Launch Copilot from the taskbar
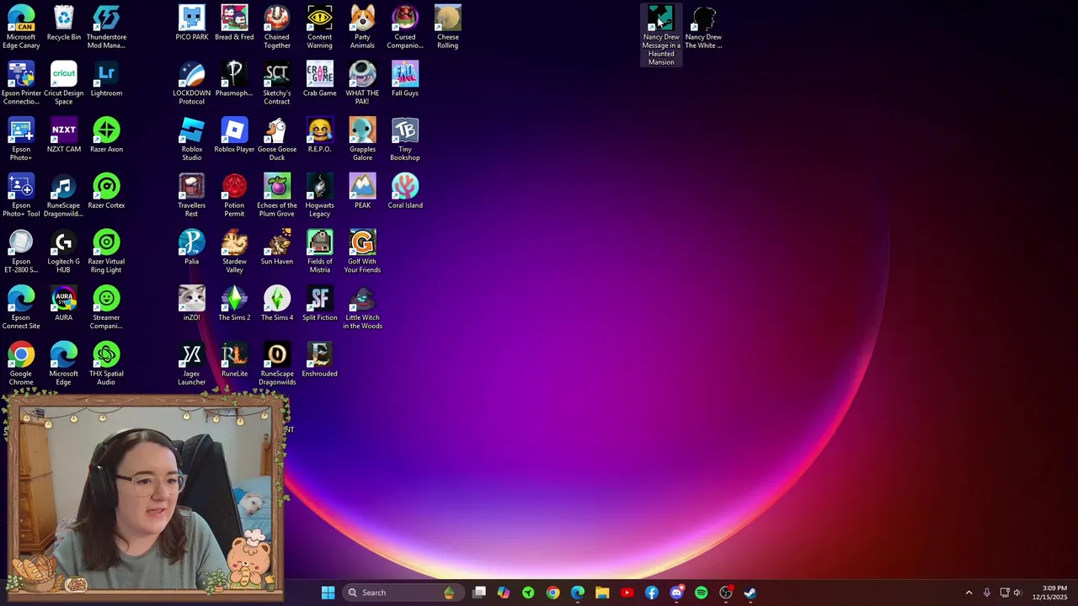Image resolution: width=1078 pixels, height=606 pixels. coord(504,593)
